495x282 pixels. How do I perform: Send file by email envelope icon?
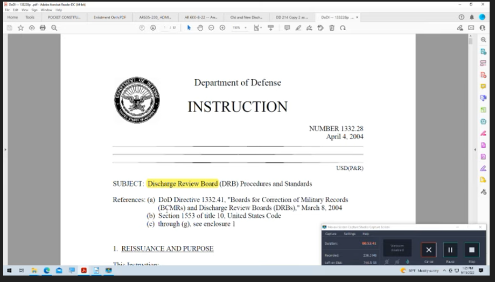click(471, 28)
